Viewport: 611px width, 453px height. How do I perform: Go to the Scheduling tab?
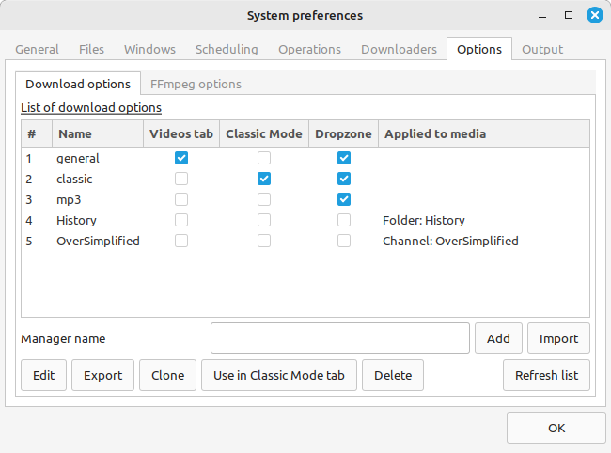click(x=227, y=50)
